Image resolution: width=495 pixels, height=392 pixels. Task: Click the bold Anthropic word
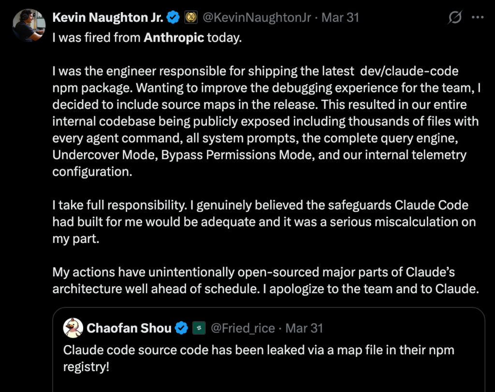[174, 38]
